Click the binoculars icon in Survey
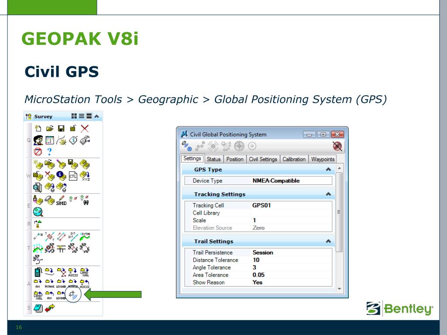Screen dimensions: 447x335 85,200
